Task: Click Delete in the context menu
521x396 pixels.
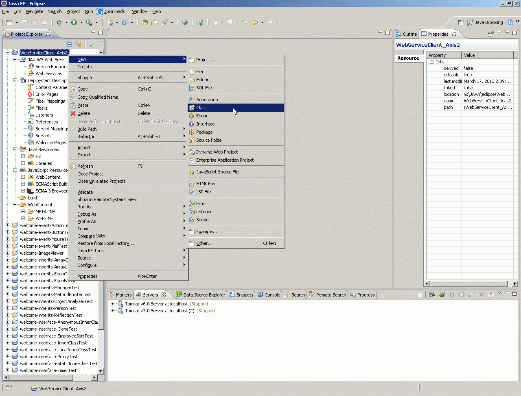Action: click(128, 113)
